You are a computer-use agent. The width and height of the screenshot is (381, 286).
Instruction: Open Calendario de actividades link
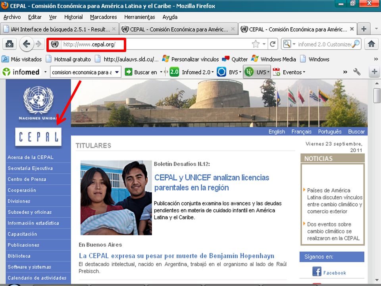click(37, 278)
